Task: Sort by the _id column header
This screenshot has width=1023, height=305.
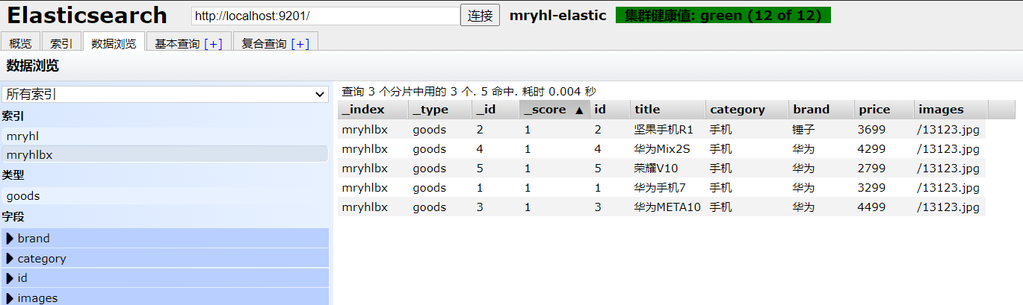Action: [x=495, y=110]
